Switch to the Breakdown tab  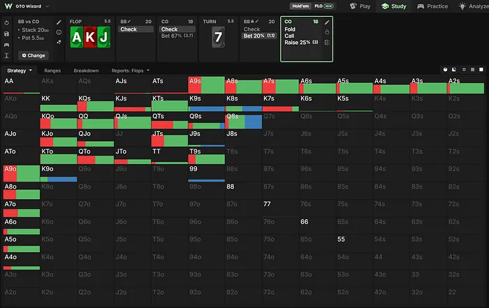pos(86,71)
